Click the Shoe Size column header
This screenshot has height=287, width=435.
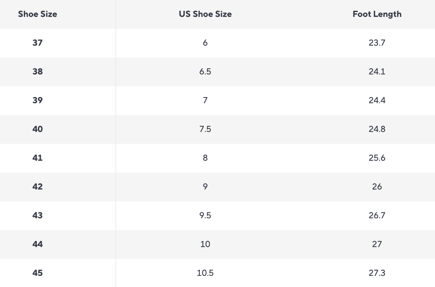38,14
